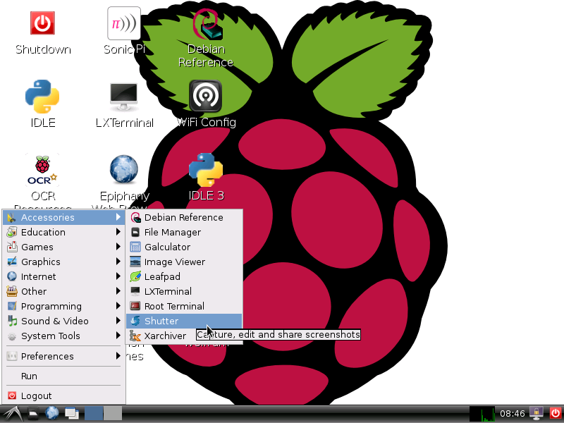Open LXTerminal from the Accessories submenu
Viewport: 564px width, 423px height.
click(184, 291)
